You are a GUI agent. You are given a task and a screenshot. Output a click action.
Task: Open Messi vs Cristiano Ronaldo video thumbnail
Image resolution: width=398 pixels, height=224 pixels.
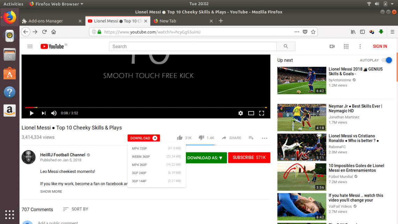(302, 147)
